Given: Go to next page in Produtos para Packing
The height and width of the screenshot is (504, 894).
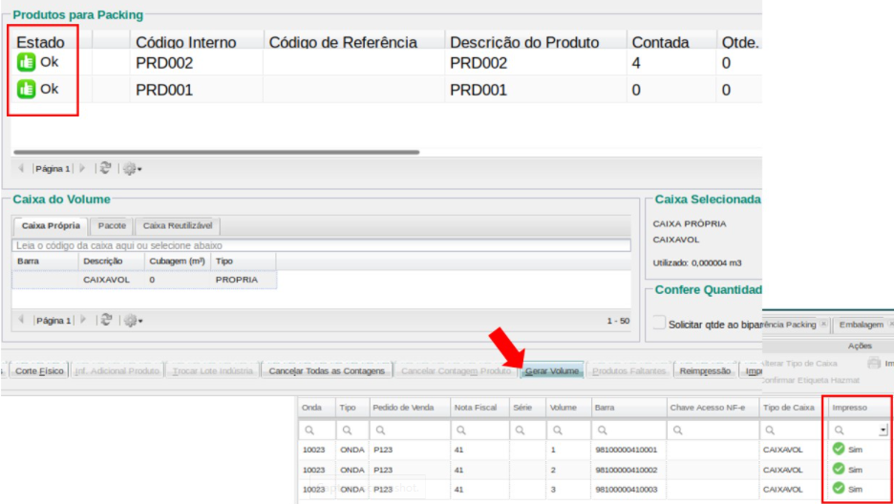Looking at the screenshot, I should [x=81, y=169].
